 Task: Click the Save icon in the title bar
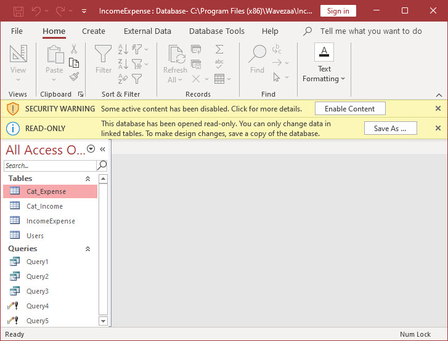click(18, 11)
